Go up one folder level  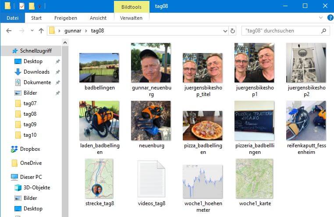[41, 31]
